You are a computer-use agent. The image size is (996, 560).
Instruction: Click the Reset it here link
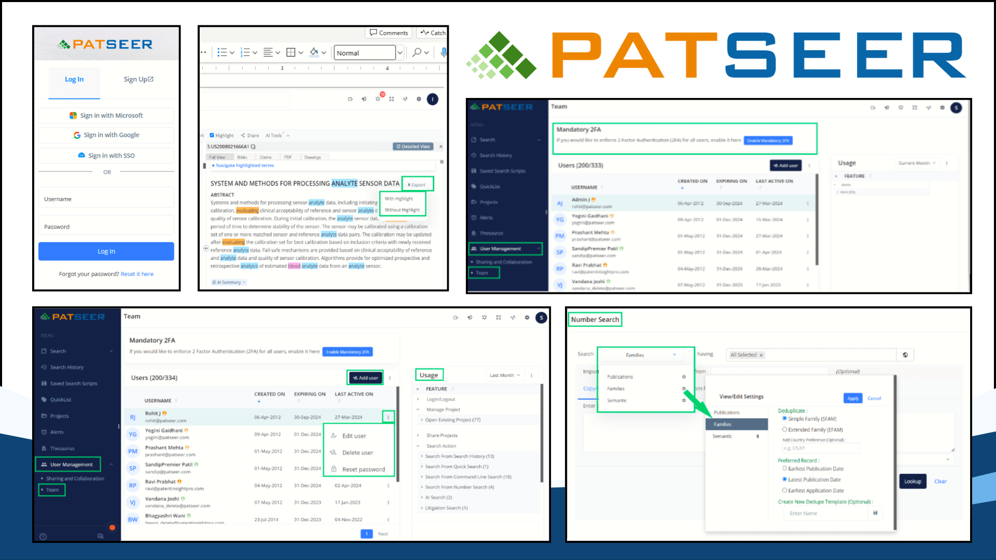pyautogui.click(x=137, y=274)
